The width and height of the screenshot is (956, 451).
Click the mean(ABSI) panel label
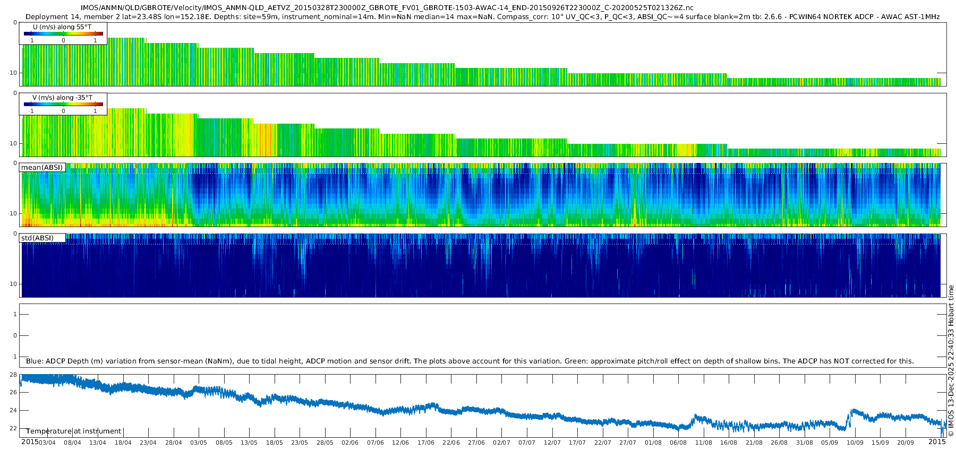42,168
